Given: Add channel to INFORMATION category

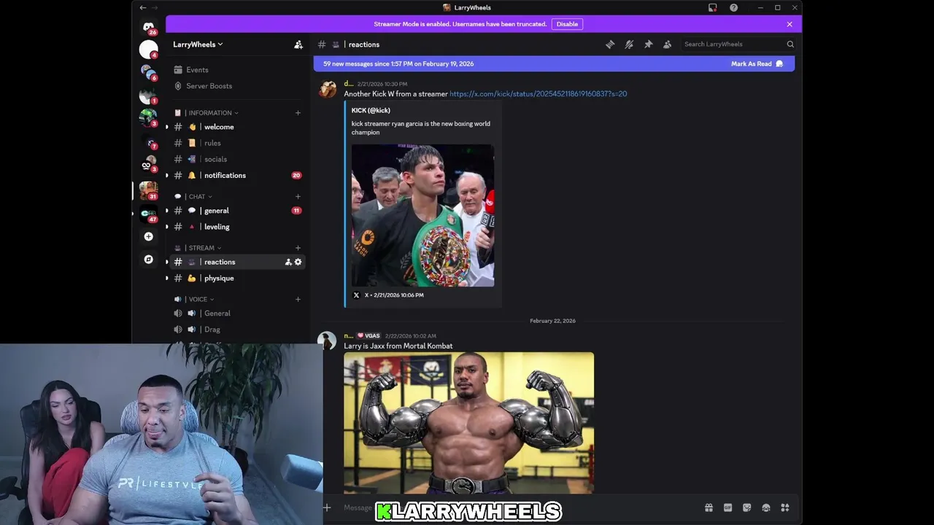Looking at the screenshot, I should pos(298,113).
